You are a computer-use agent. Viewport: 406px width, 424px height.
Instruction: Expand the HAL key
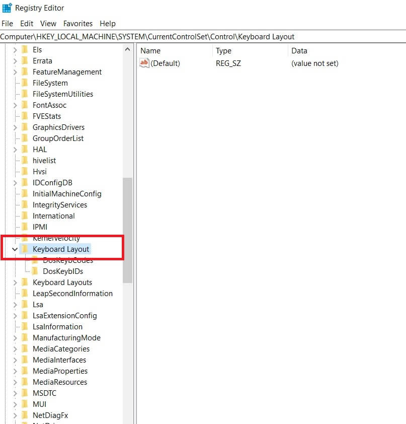point(15,150)
